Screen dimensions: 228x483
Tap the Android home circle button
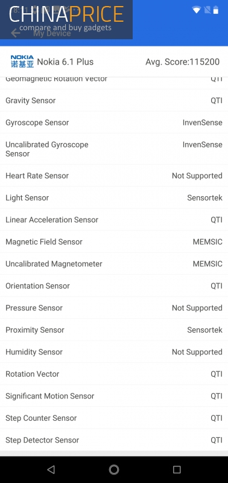tap(114, 469)
